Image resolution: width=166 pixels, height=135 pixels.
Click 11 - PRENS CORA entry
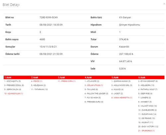coord(67,81)
